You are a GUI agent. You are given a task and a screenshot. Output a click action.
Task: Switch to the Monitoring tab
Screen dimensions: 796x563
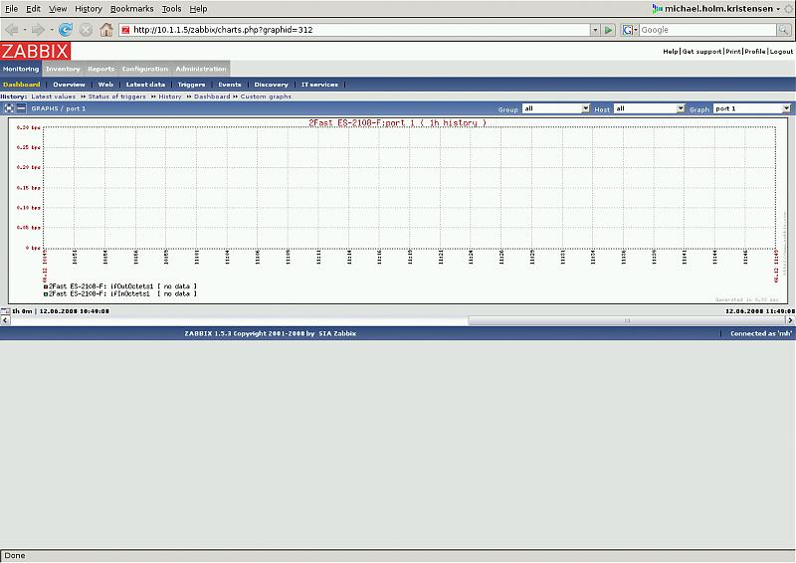pyautogui.click(x=21, y=69)
